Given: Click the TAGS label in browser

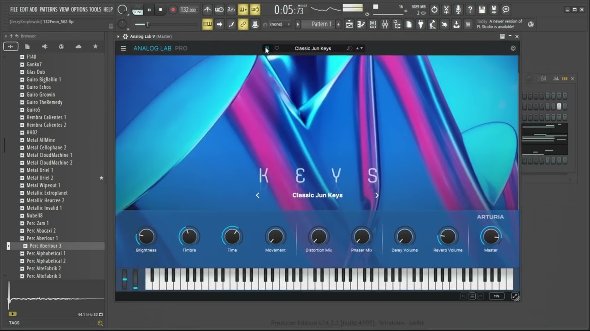Looking at the screenshot, I should [x=14, y=323].
